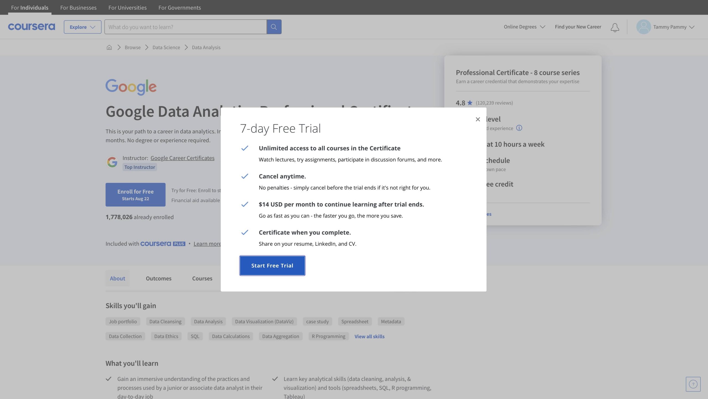Open the help question mark widget
The height and width of the screenshot is (399, 708).
click(x=693, y=384)
